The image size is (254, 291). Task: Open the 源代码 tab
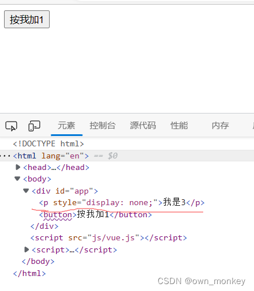coord(143,126)
